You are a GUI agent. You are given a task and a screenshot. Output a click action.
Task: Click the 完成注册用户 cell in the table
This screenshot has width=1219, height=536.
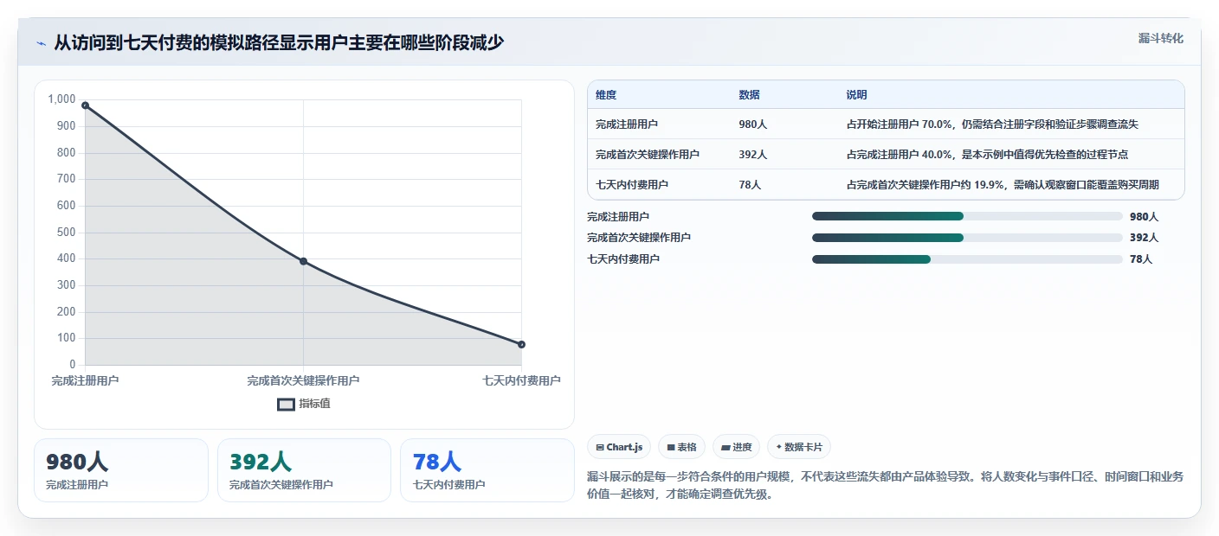click(x=627, y=124)
